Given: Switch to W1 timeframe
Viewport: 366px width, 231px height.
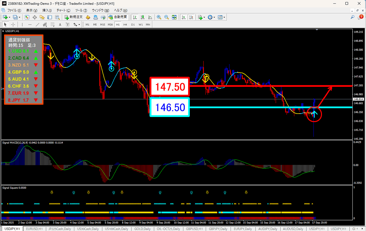Looking at the screenshot, I should pyautogui.click(x=141, y=24).
